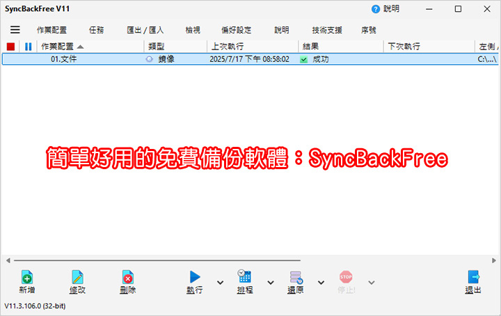Viewport: 501px width, 316px height.
Task: Click the 停止! stop-sign icon
Action: 346,277
